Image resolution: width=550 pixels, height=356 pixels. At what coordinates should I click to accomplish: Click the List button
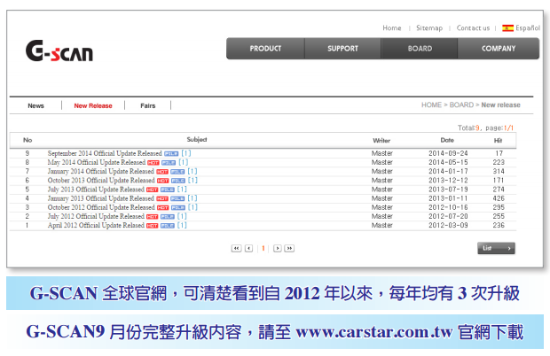(x=496, y=248)
